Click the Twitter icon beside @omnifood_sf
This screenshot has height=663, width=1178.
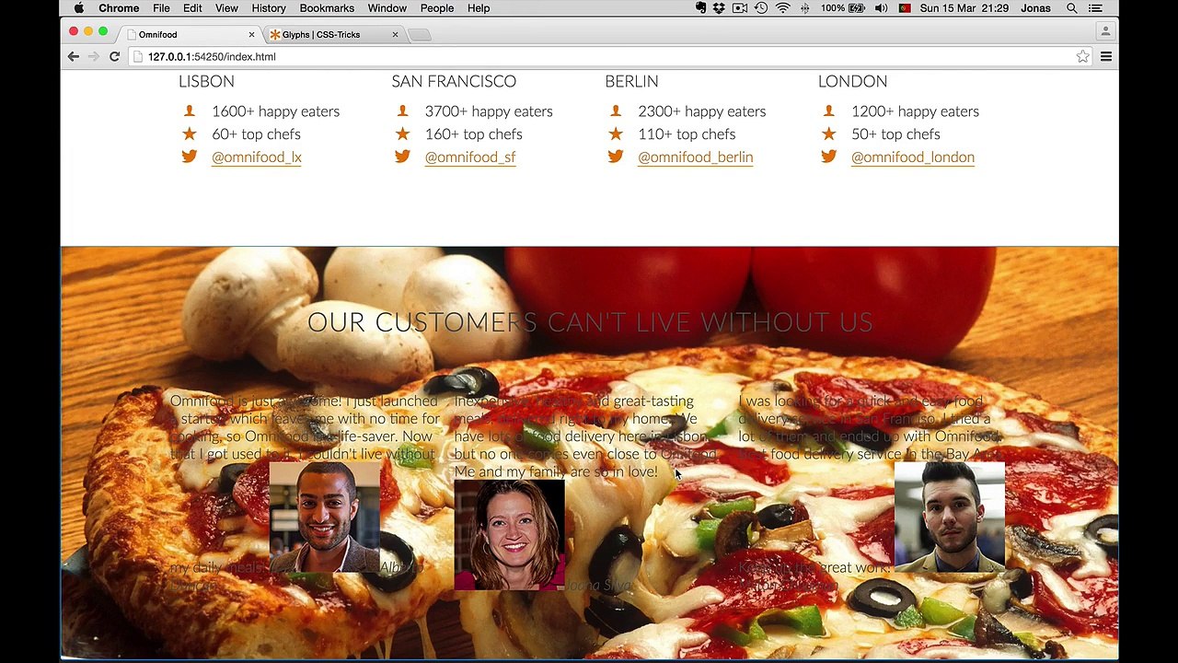[402, 157]
